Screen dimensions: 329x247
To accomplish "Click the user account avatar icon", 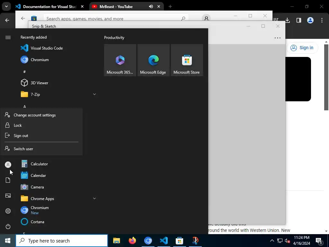I will [8, 165].
